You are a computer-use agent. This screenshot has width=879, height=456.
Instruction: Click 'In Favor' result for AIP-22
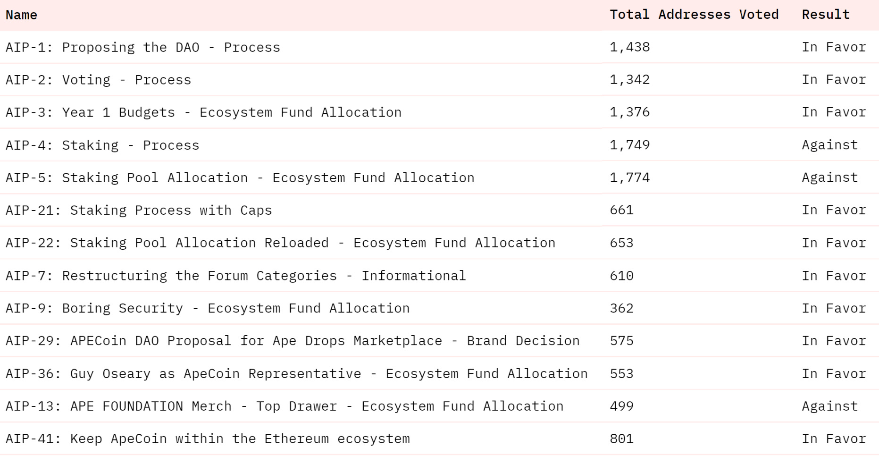tap(834, 243)
